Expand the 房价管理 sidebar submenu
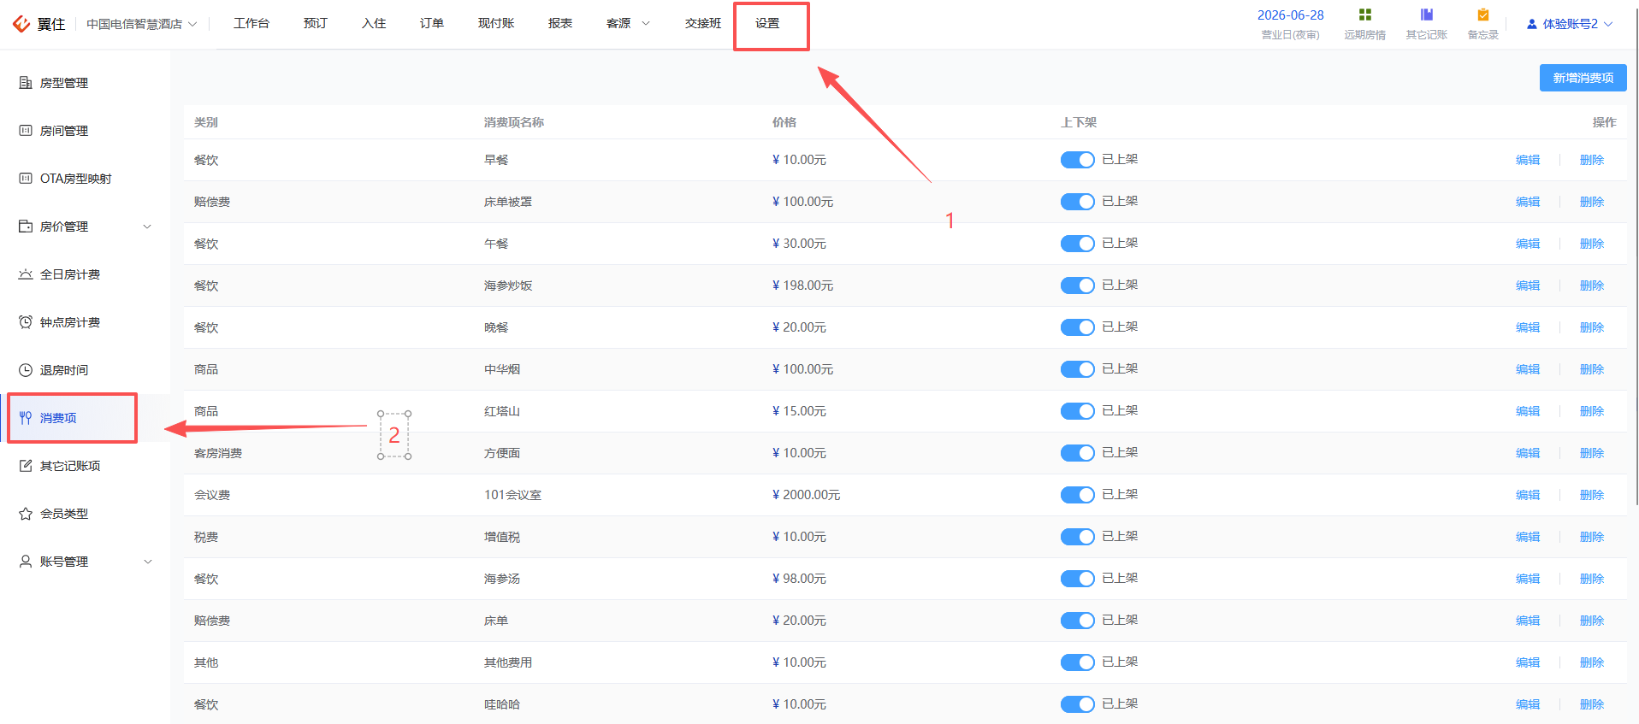This screenshot has width=1639, height=724. point(86,227)
